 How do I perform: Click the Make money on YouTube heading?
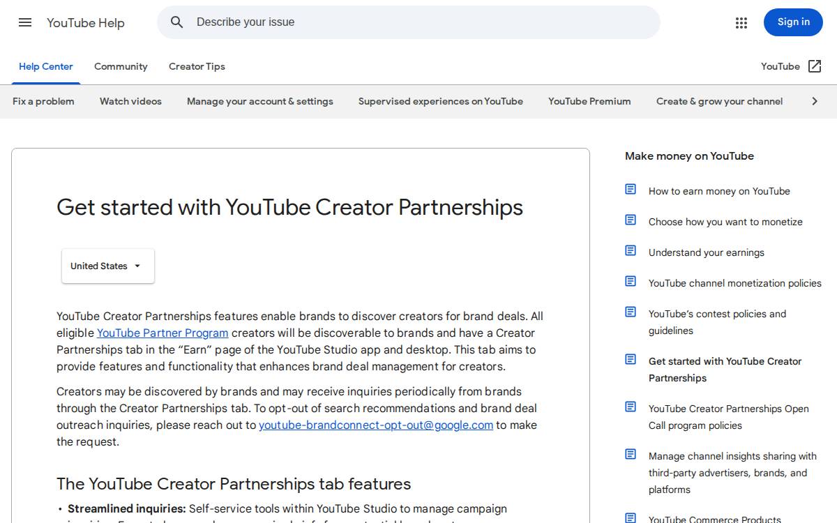click(689, 156)
